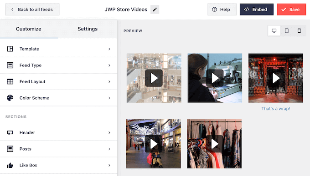The height and width of the screenshot is (176, 310).
Task: Open the Like Box section row
Action: 58,166
